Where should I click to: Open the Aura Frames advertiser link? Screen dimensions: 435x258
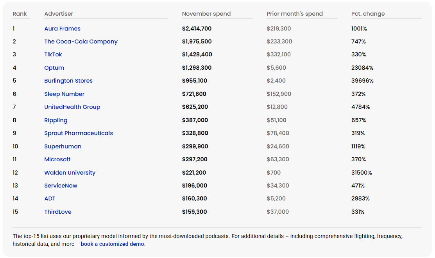[62, 29]
